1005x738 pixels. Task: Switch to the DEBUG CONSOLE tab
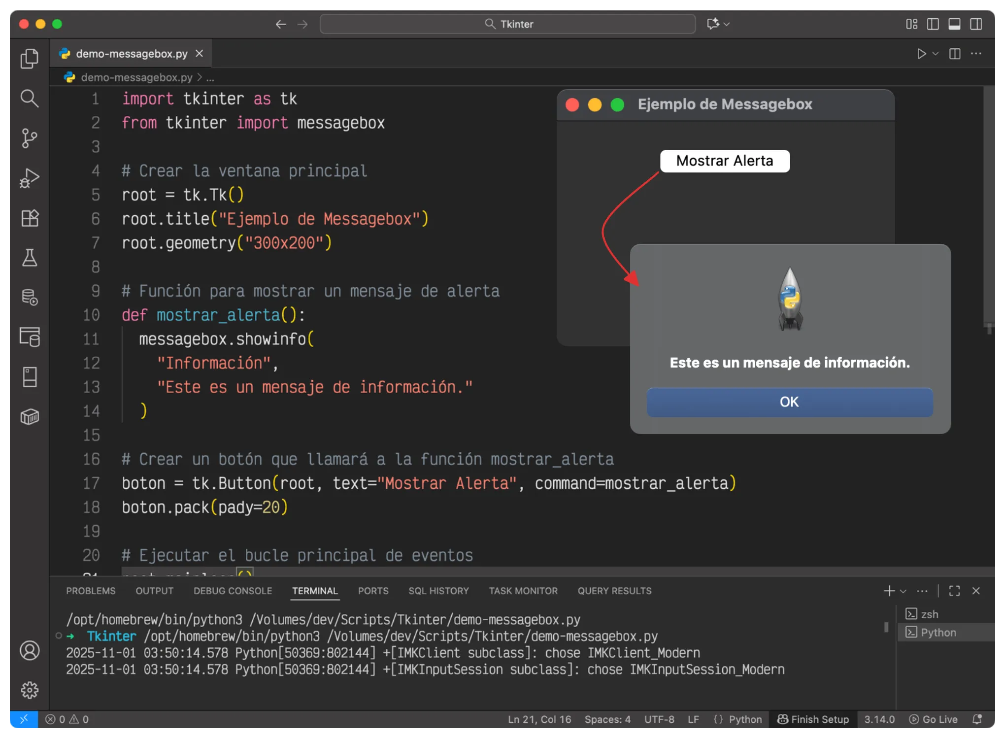[233, 590]
